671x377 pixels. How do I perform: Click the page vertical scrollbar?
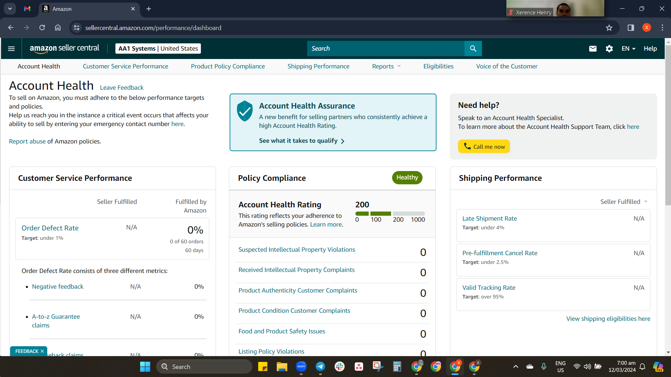(x=668, y=125)
